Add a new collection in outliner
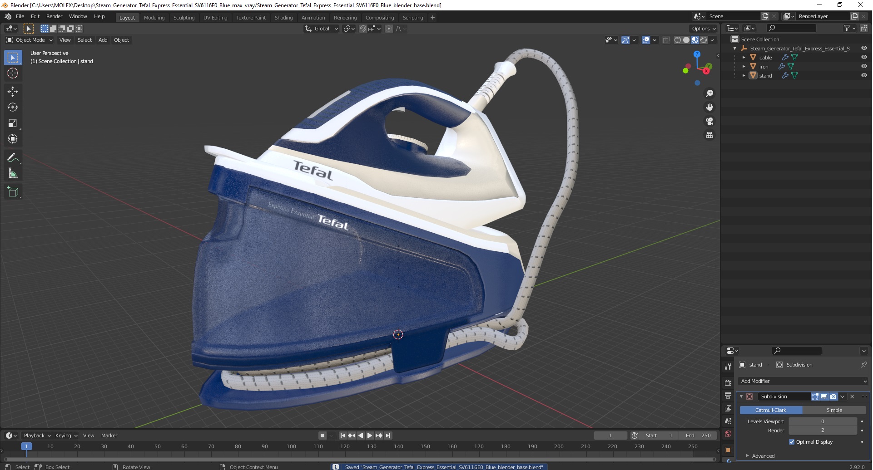873x470 pixels. [864, 28]
